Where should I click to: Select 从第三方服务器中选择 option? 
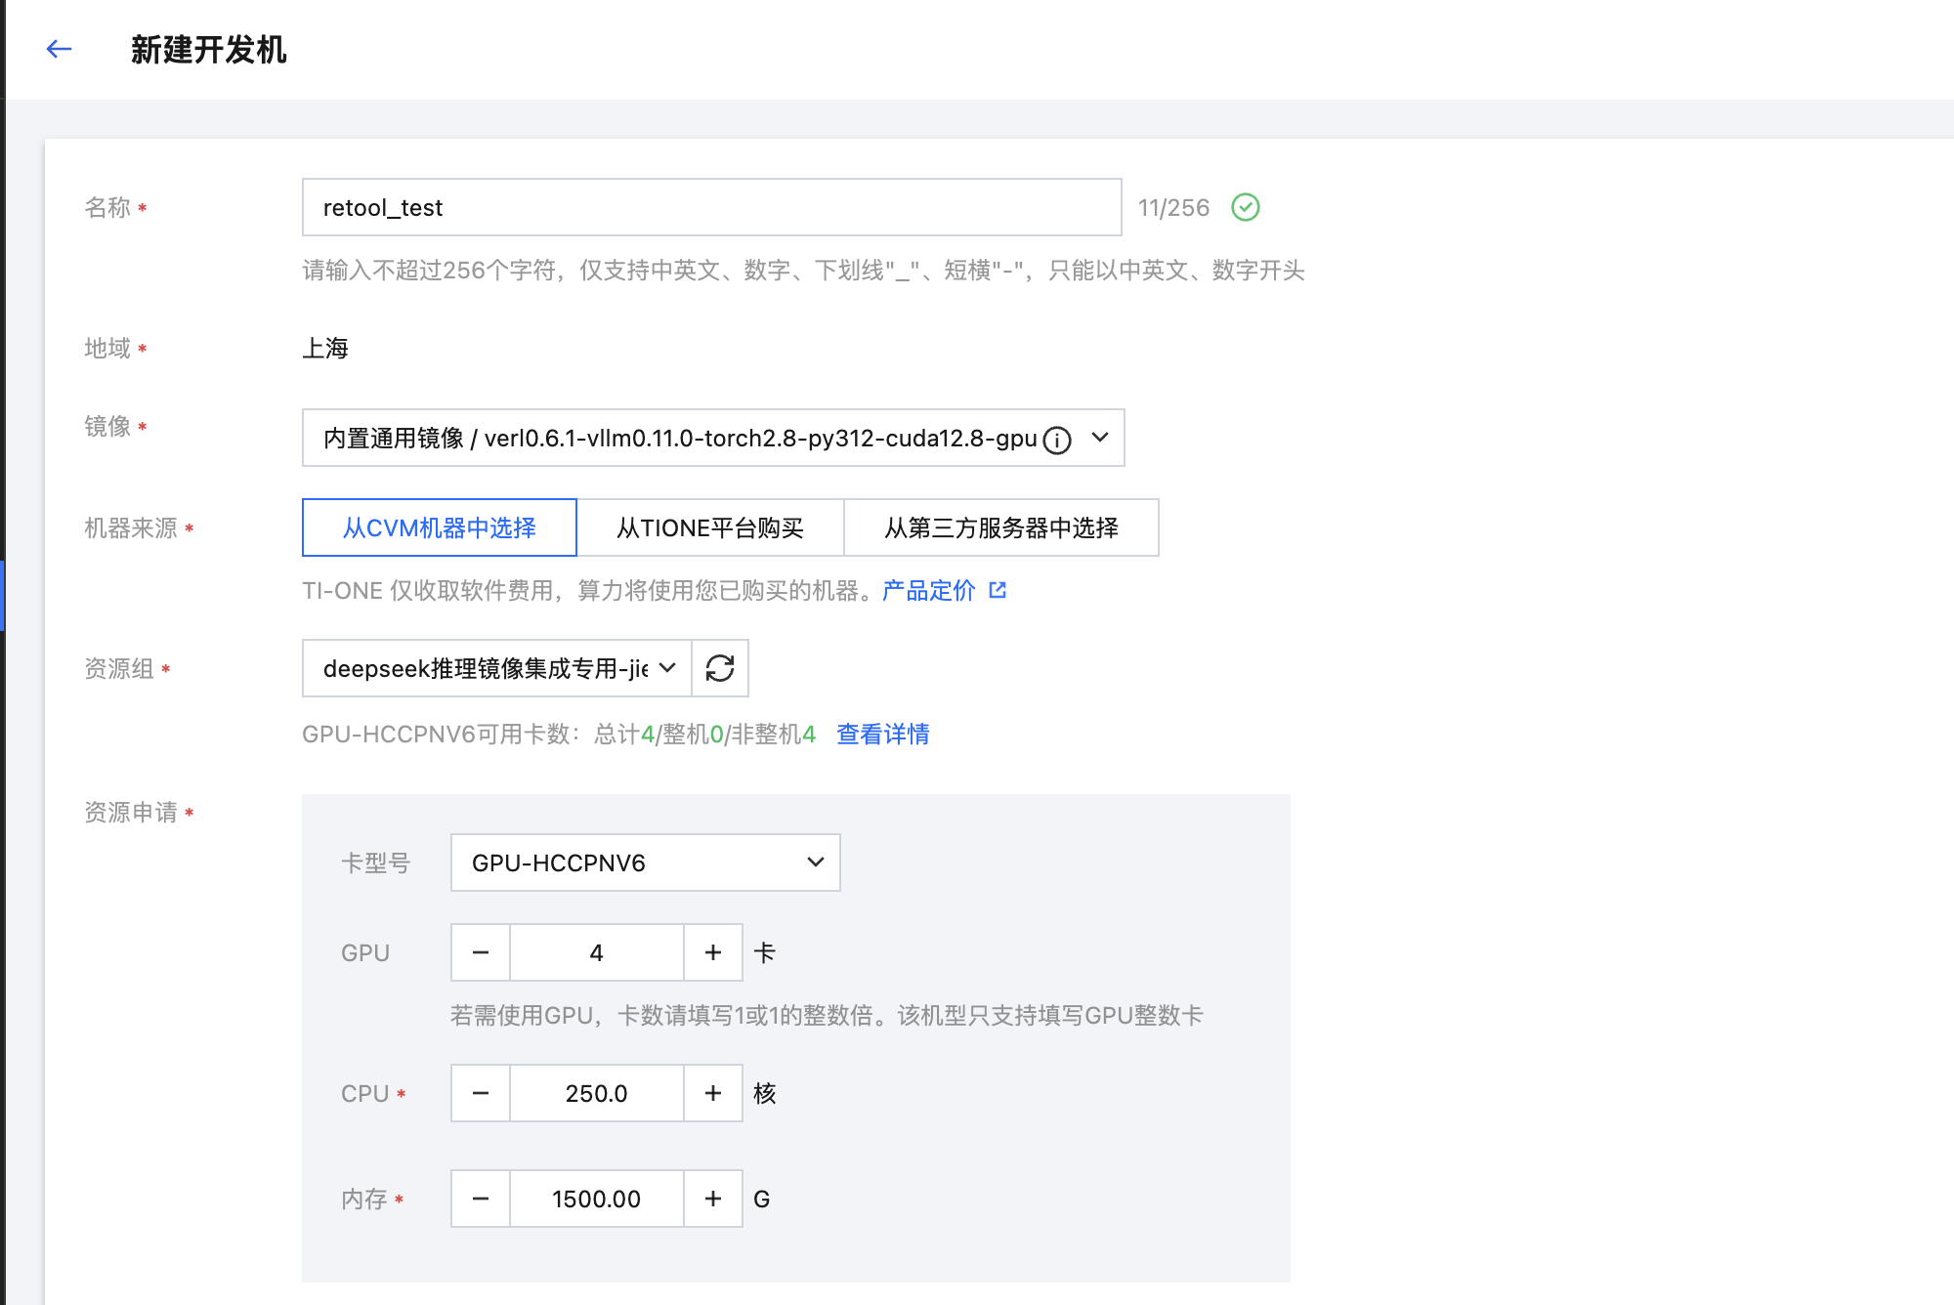click(1001, 527)
